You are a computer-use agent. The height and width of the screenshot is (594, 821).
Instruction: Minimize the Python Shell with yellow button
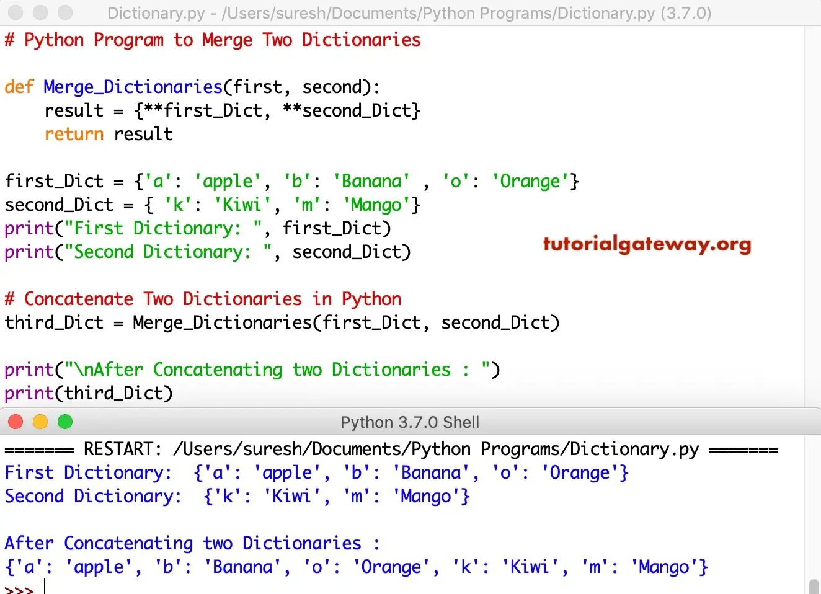pos(40,422)
